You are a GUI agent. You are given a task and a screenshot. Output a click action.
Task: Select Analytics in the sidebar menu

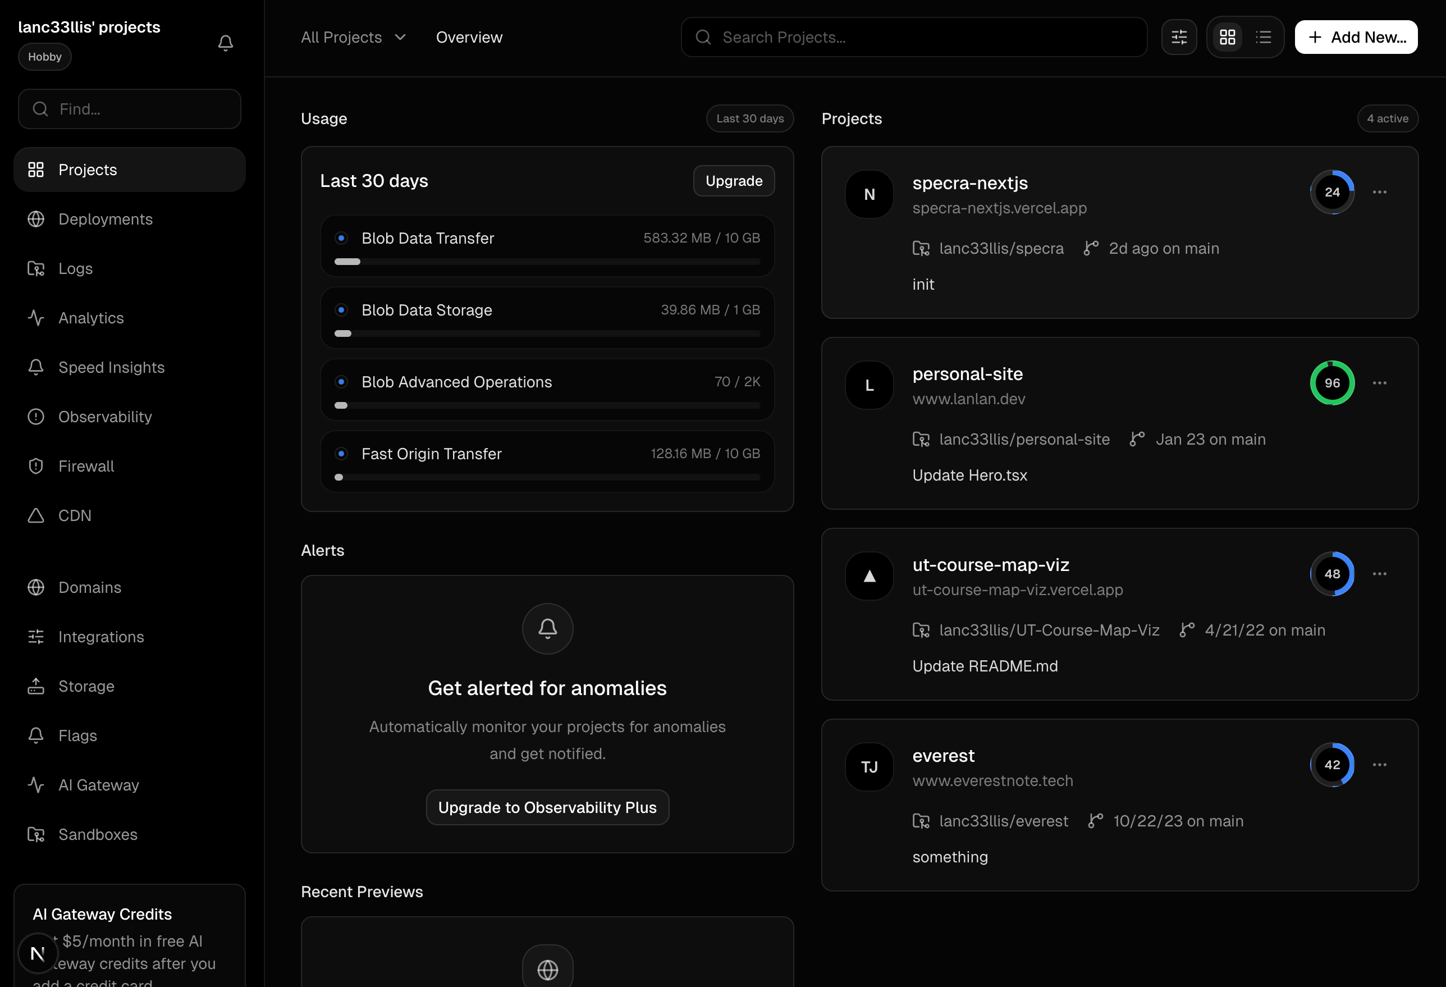[91, 318]
